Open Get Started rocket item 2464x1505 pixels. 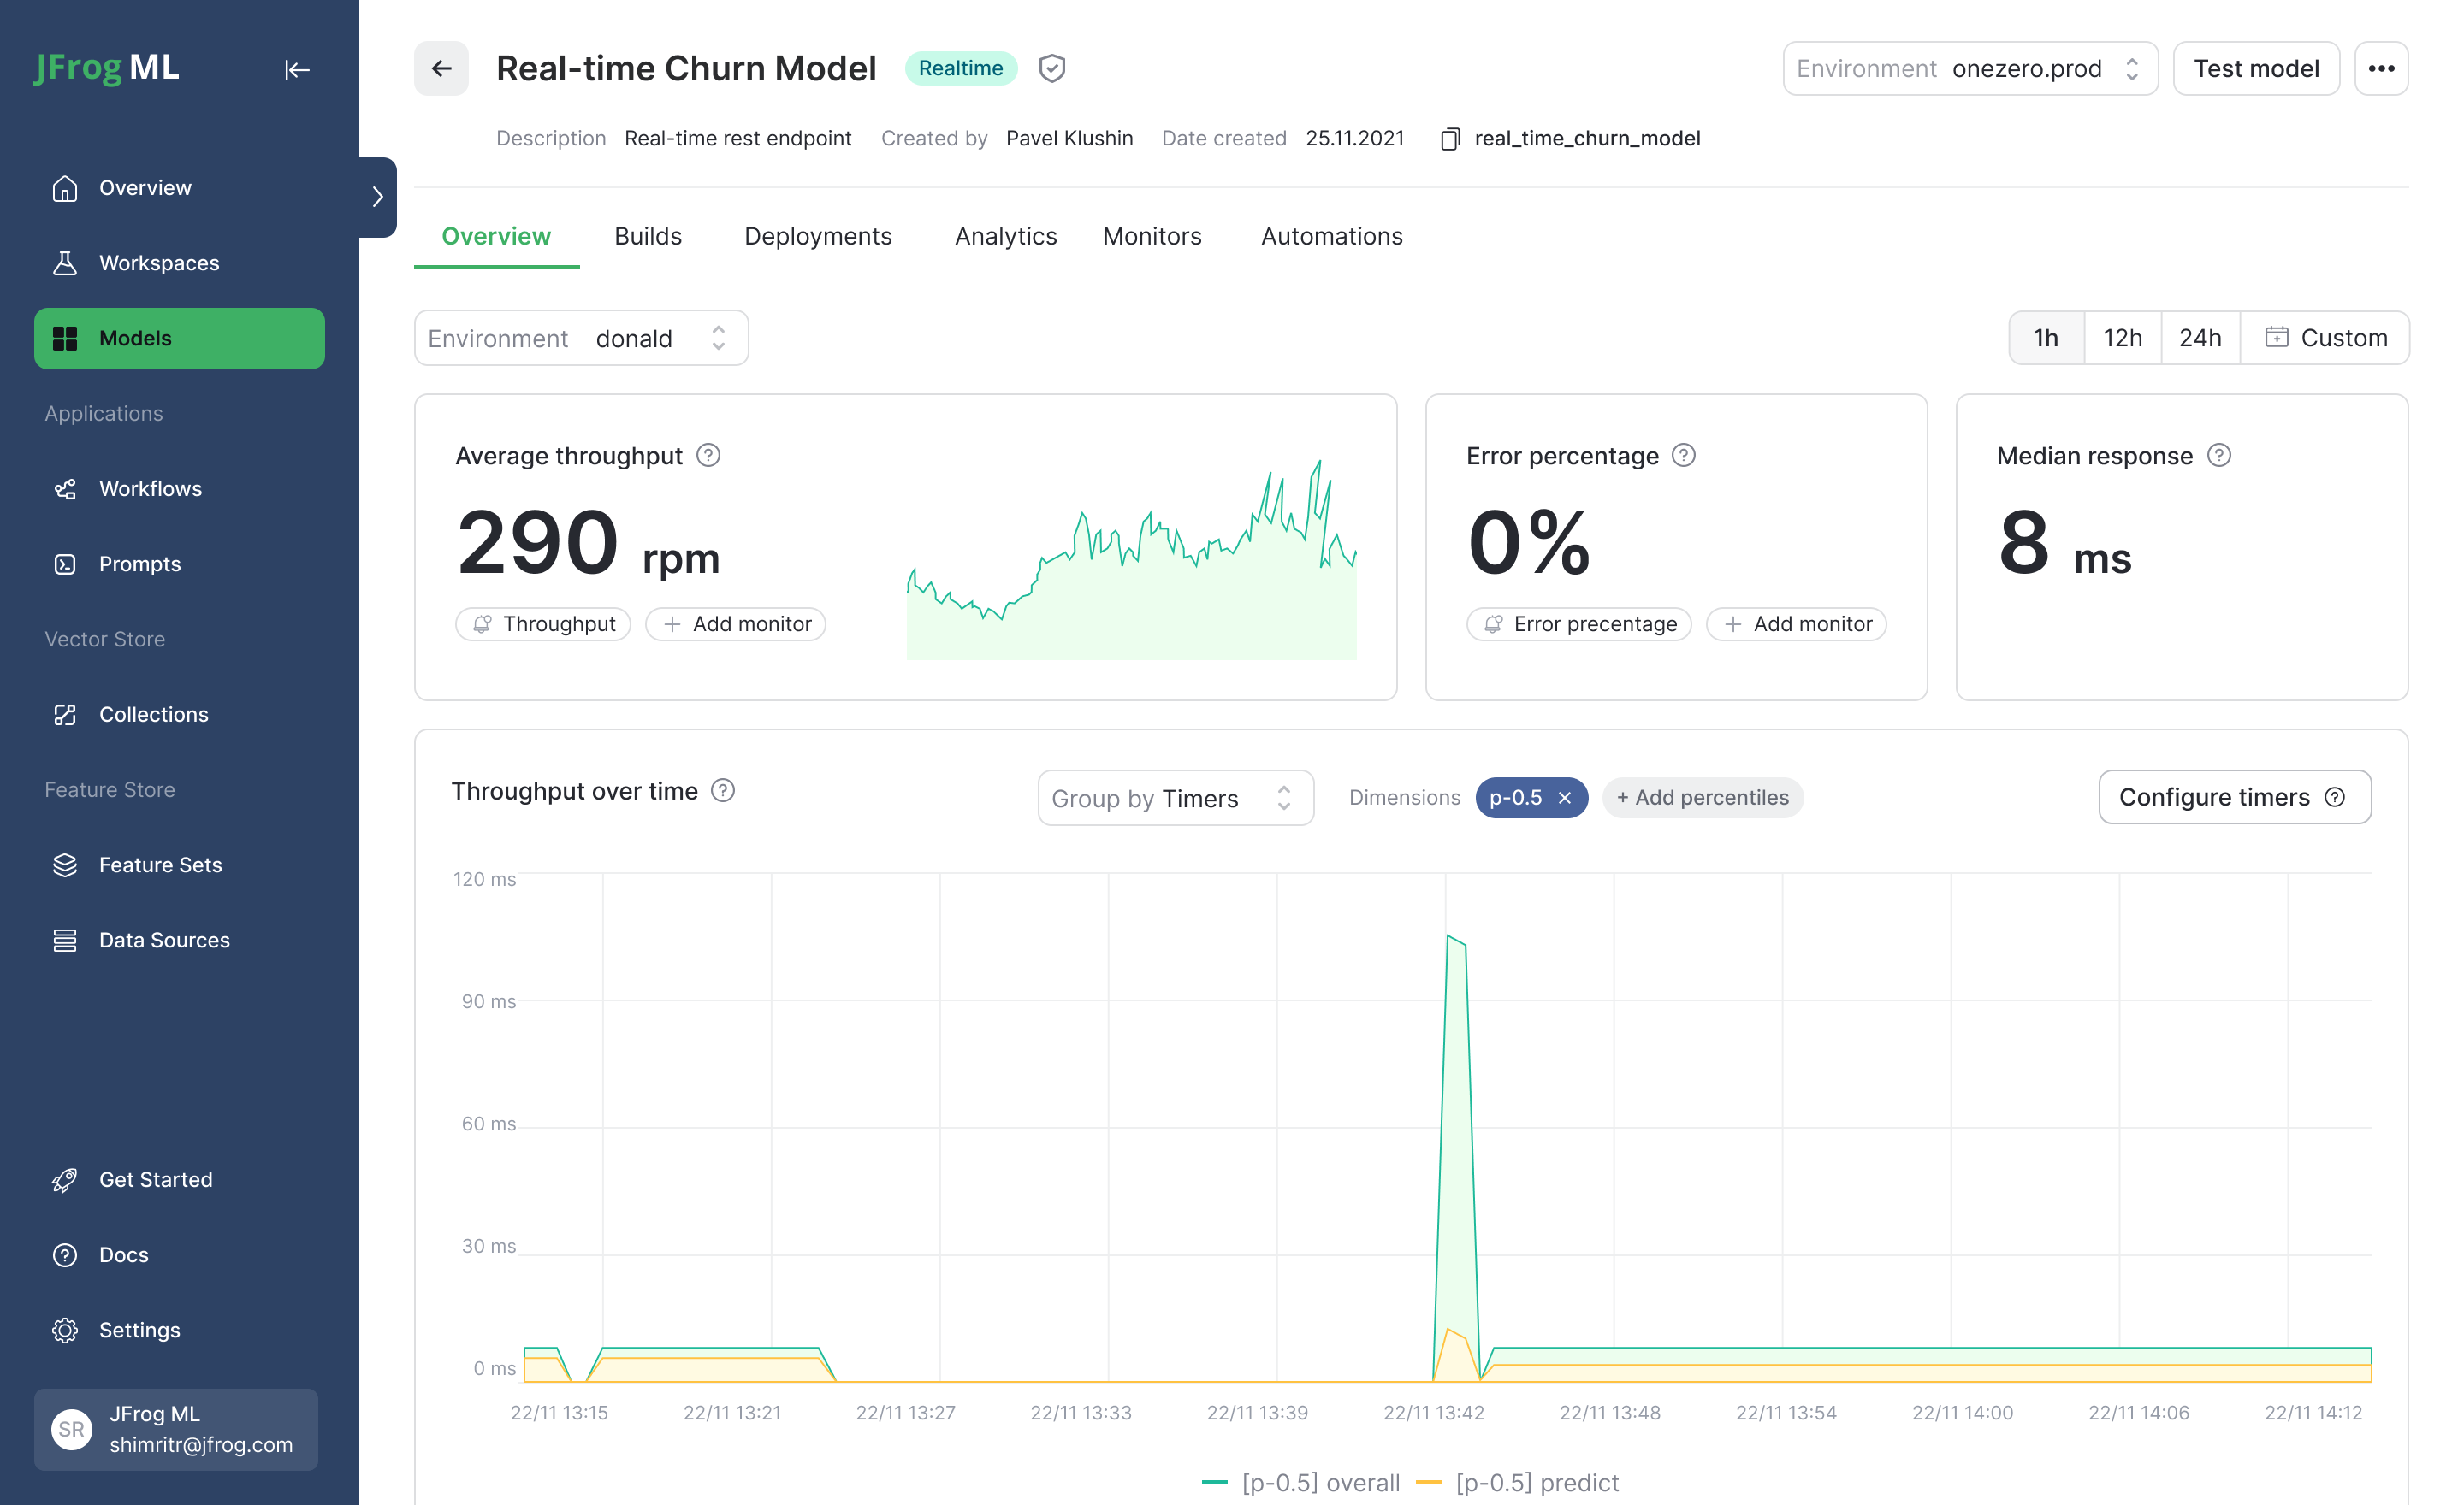180,1179
